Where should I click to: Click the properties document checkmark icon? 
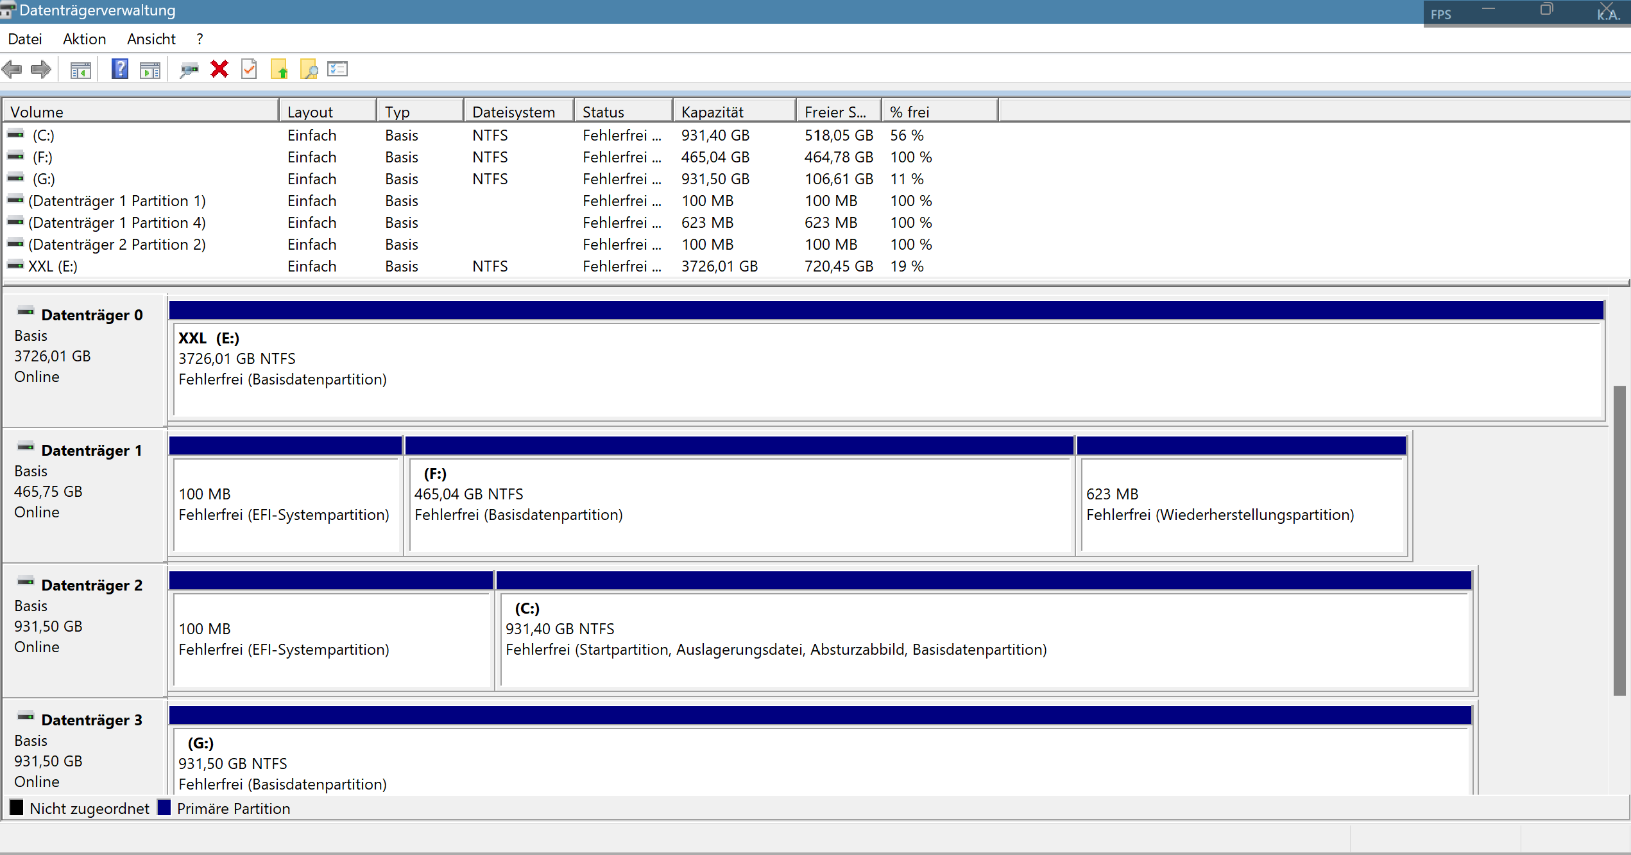pos(249,69)
